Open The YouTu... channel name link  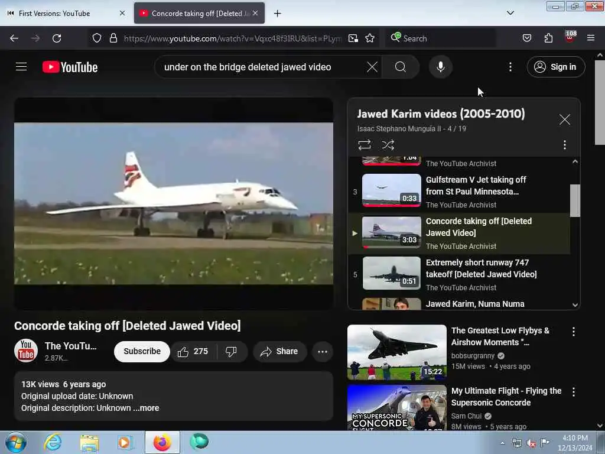coord(71,346)
